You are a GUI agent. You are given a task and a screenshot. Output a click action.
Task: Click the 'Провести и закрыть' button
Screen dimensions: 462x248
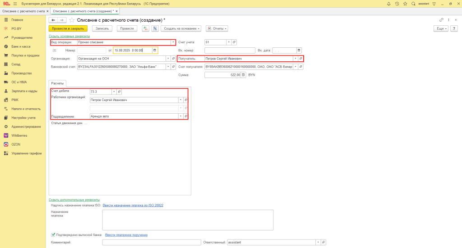[68, 28]
